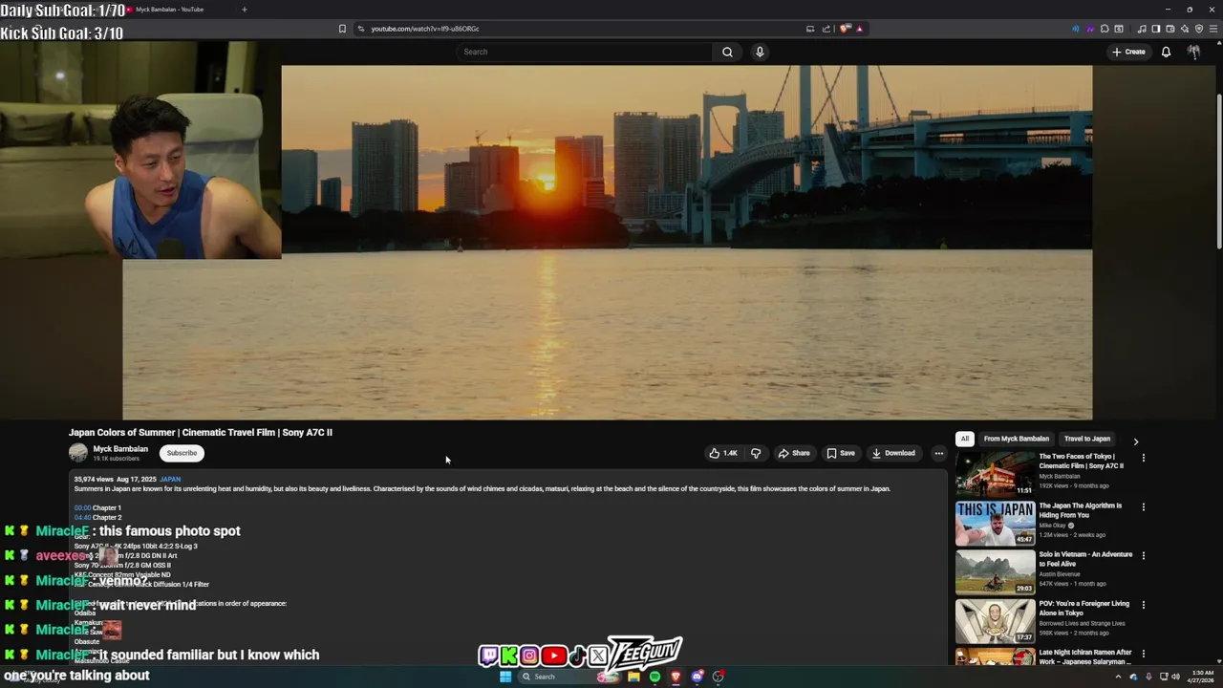Click the blue sound-wave extension icon
This screenshot has height=688, width=1223.
1076,29
